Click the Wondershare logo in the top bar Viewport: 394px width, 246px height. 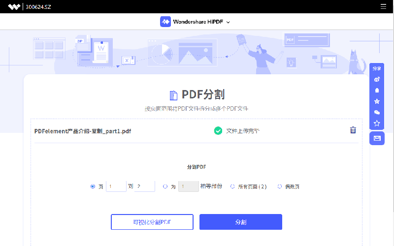click(x=15, y=7)
